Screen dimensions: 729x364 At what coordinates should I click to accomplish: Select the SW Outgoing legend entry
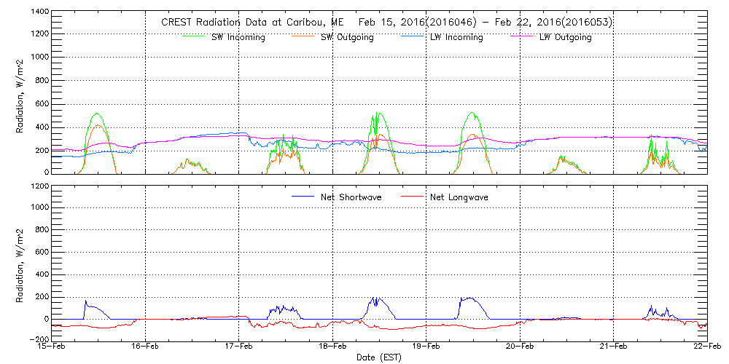point(347,38)
